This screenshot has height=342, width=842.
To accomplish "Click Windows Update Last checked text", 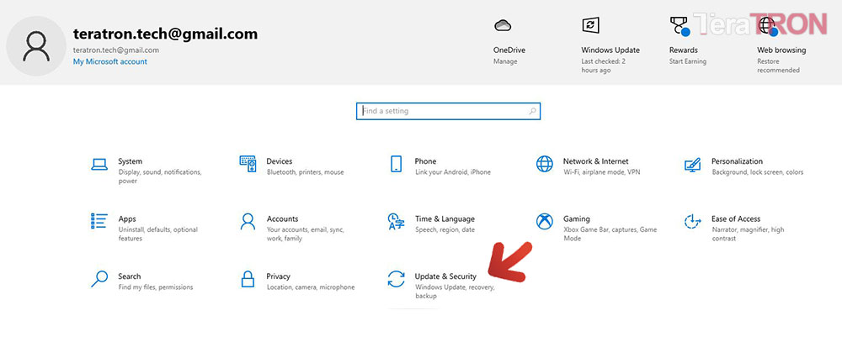I will (x=603, y=66).
